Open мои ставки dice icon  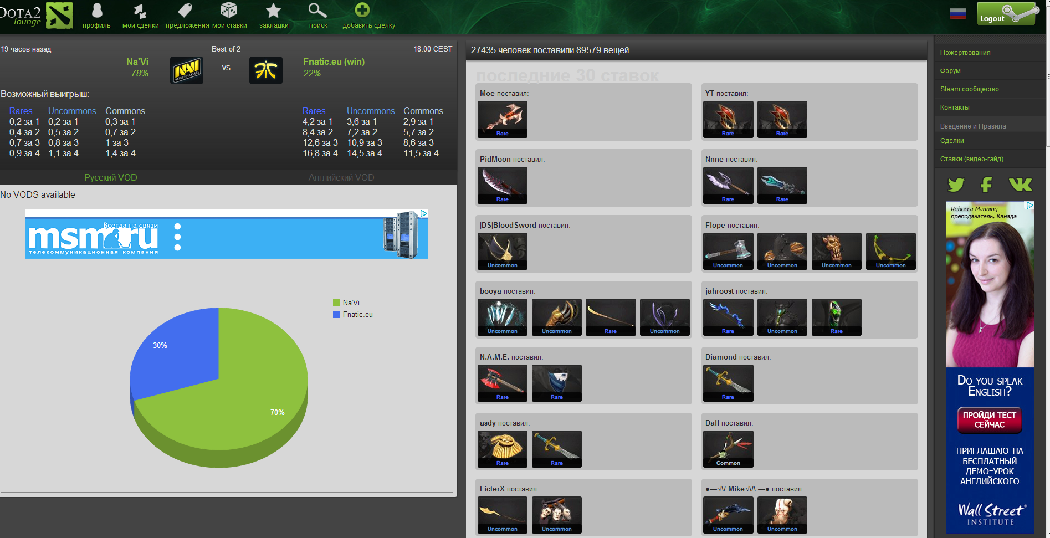pyautogui.click(x=229, y=11)
